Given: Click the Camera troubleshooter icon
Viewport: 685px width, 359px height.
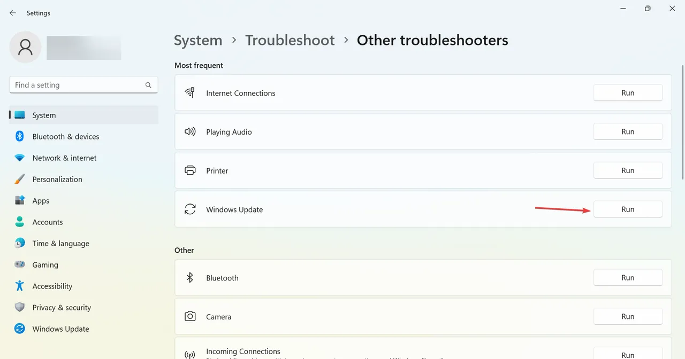Looking at the screenshot, I should point(190,316).
